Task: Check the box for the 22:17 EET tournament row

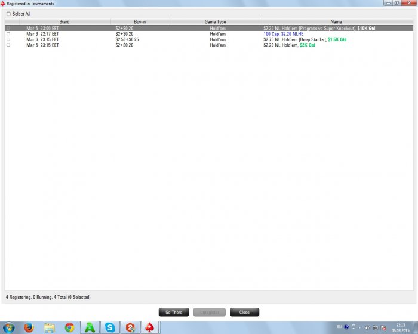Action: [x=8, y=34]
